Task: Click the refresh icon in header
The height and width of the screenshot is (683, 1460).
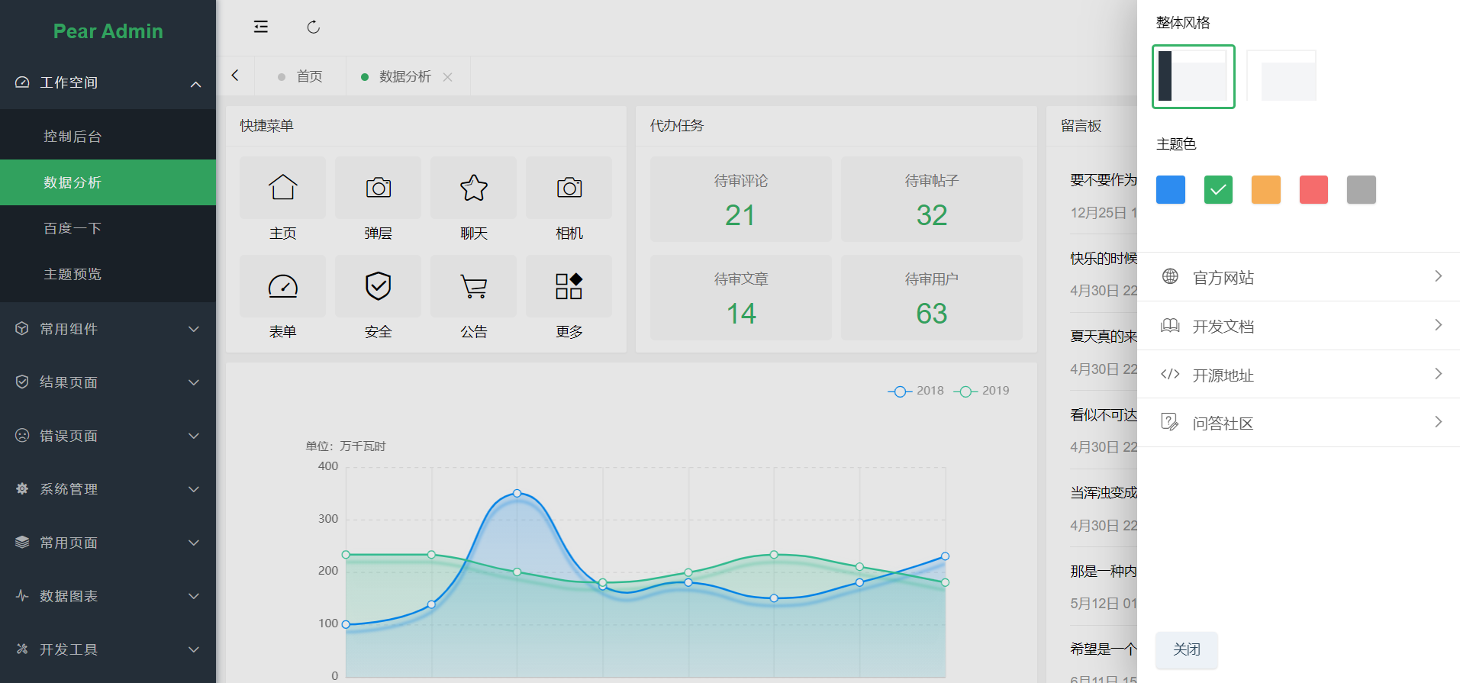Action: pyautogui.click(x=314, y=27)
